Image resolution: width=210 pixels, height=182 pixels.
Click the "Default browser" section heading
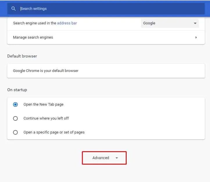click(x=22, y=56)
